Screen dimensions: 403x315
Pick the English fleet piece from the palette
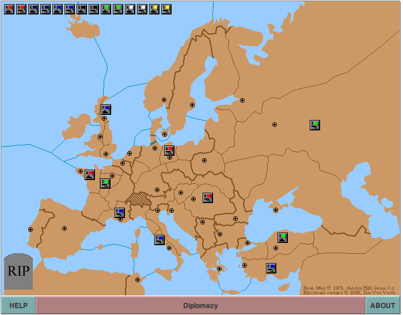click(33, 9)
